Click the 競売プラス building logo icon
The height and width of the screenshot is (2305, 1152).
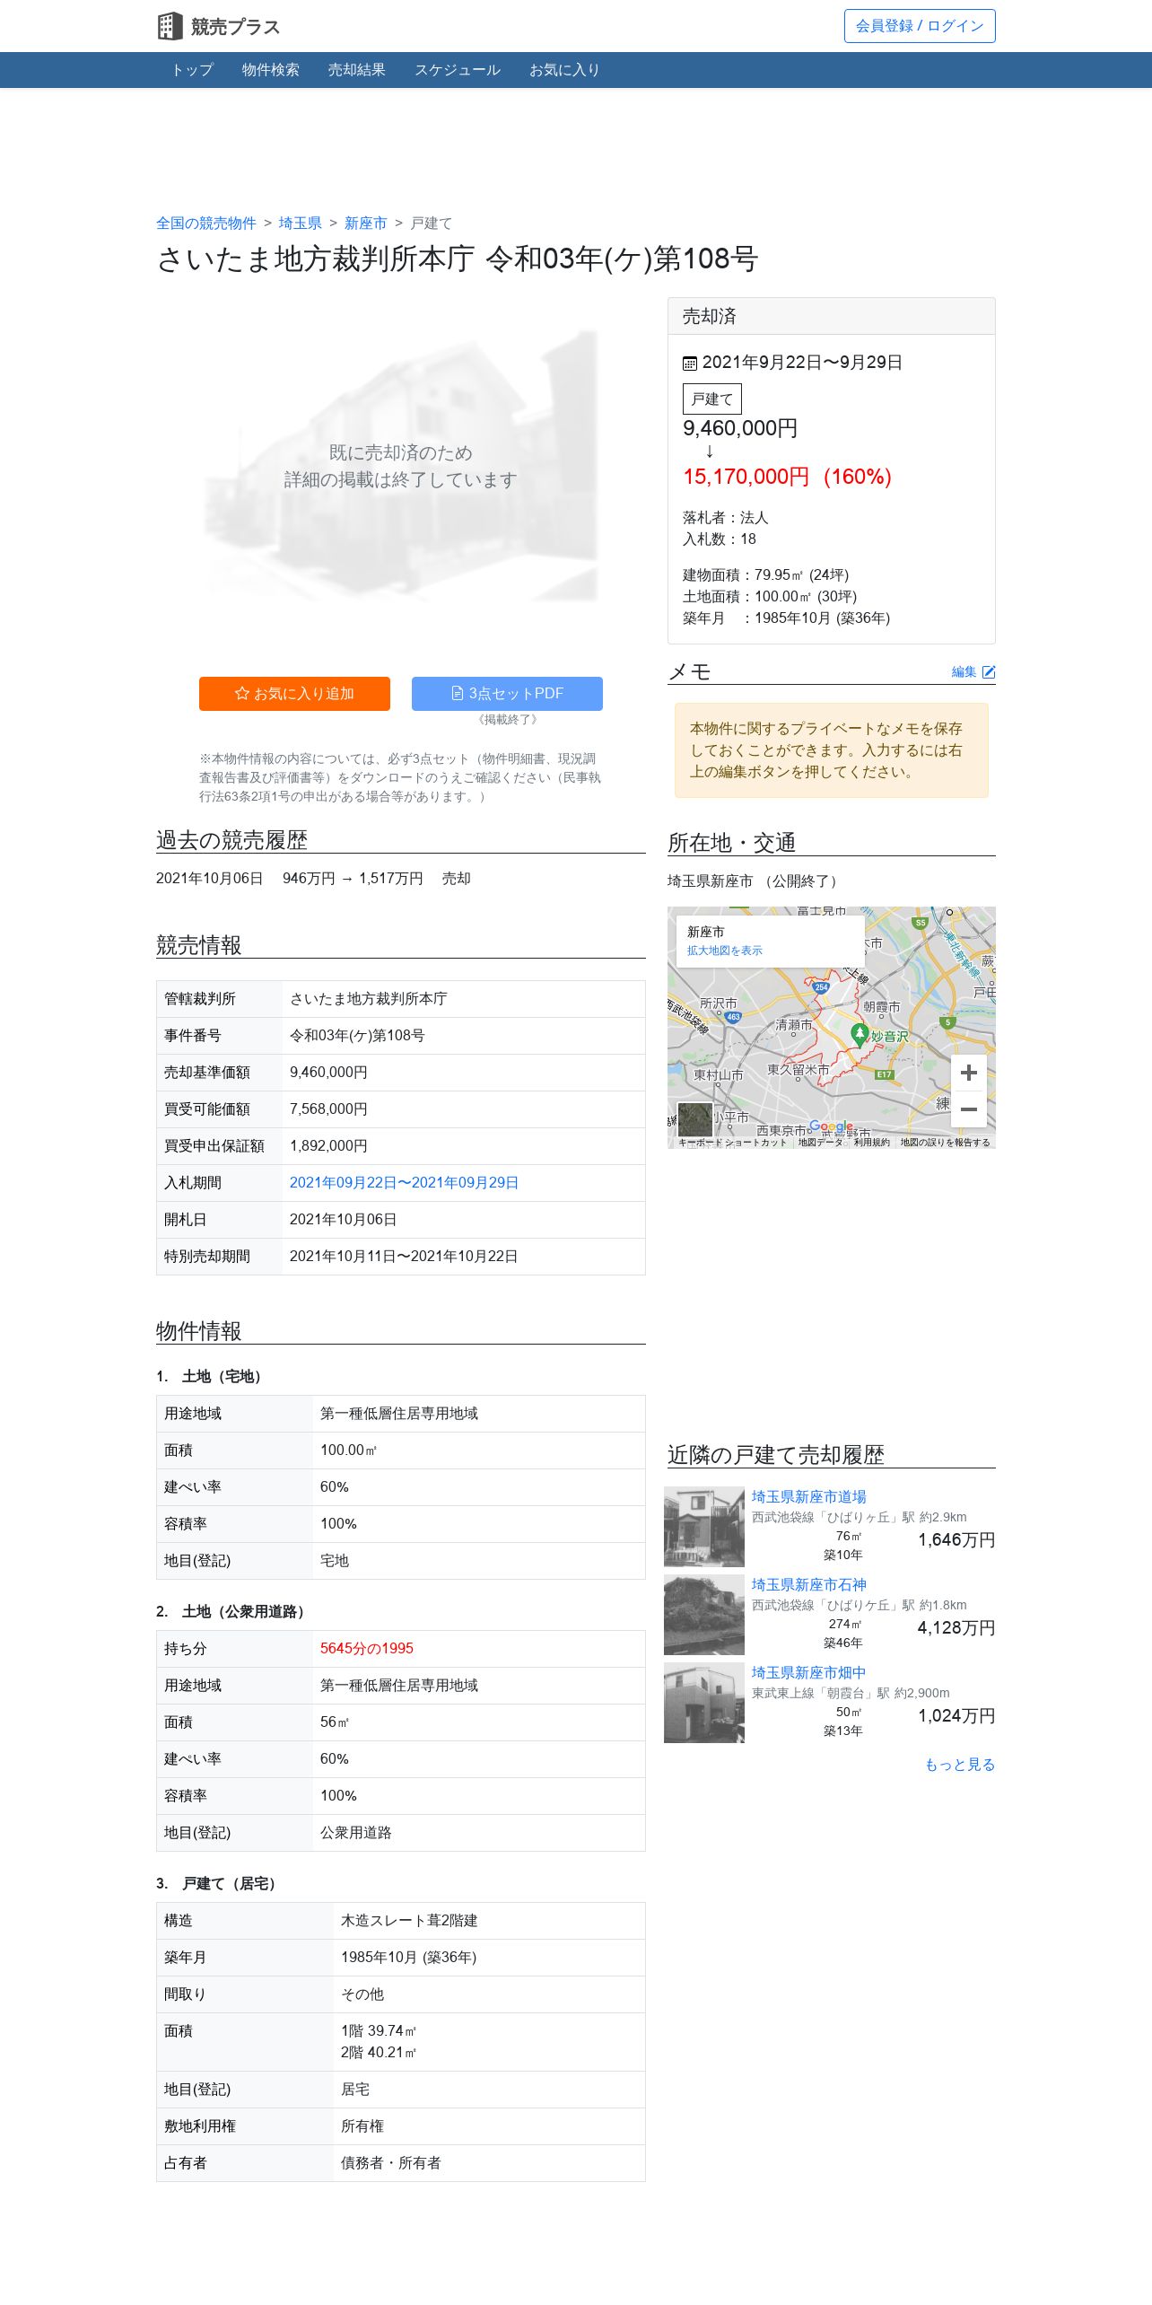[x=170, y=26]
